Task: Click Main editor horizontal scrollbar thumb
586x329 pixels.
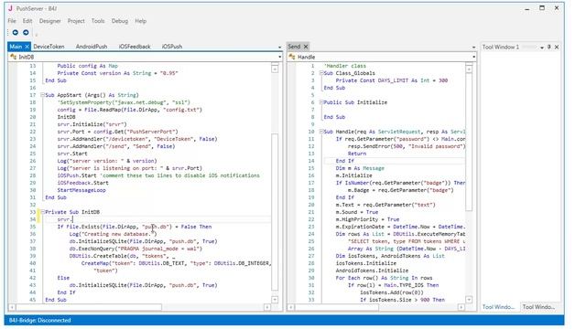Action: click(x=89, y=307)
